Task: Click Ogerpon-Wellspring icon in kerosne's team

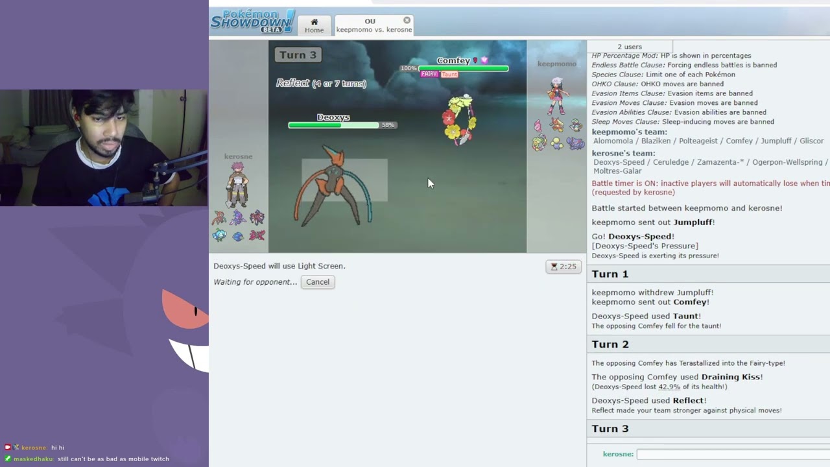Action: pos(219,235)
